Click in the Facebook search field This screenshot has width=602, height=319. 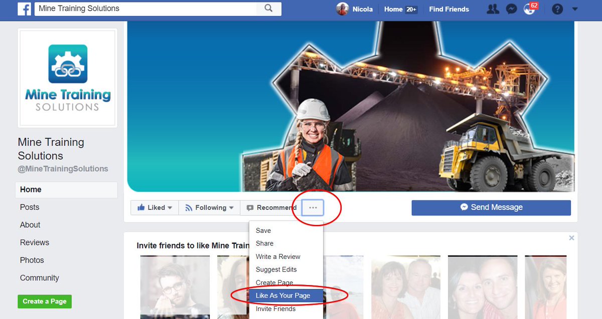click(x=145, y=9)
